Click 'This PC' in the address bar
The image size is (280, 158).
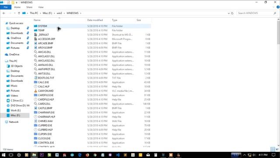point(34,13)
